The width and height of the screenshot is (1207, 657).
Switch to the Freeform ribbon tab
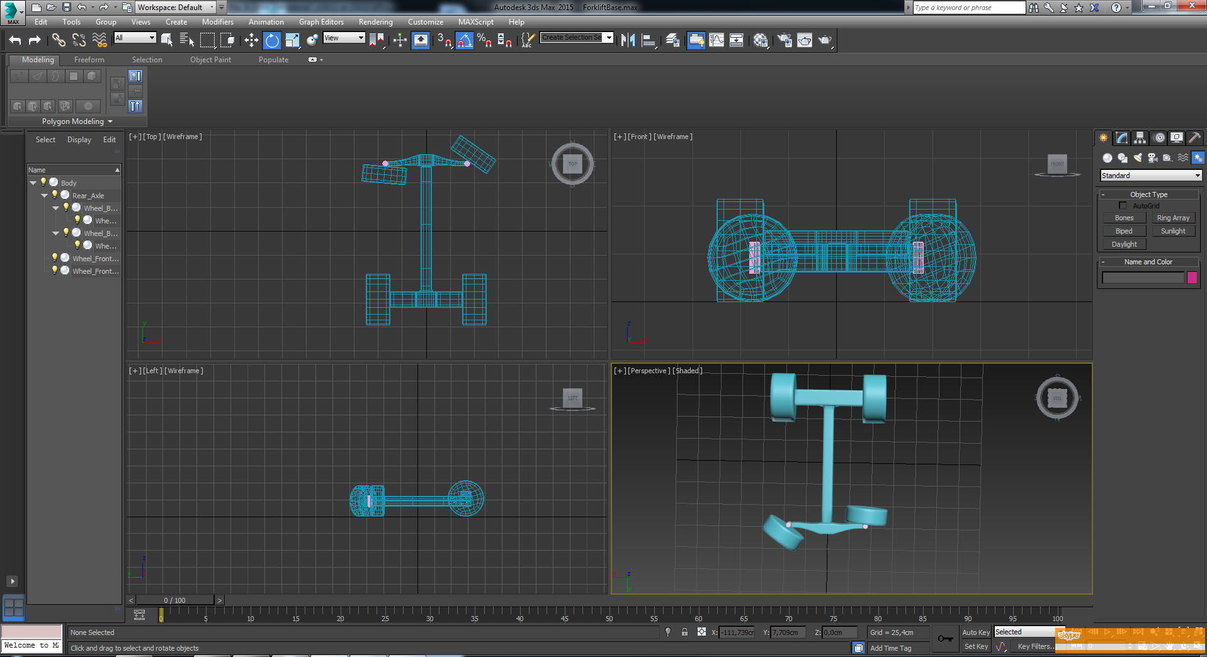[x=89, y=60]
